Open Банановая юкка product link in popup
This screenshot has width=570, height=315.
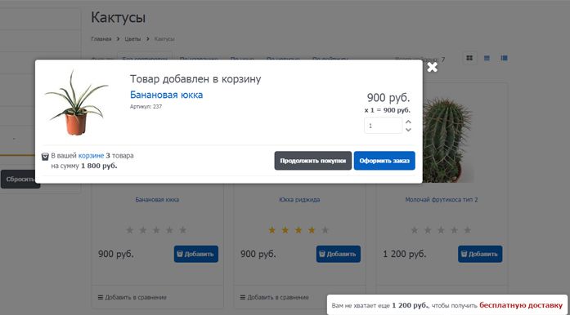pos(166,95)
